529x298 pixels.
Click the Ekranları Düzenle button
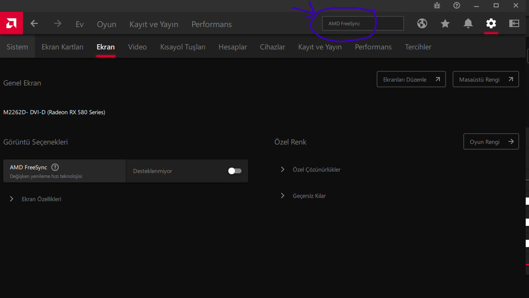(x=411, y=79)
